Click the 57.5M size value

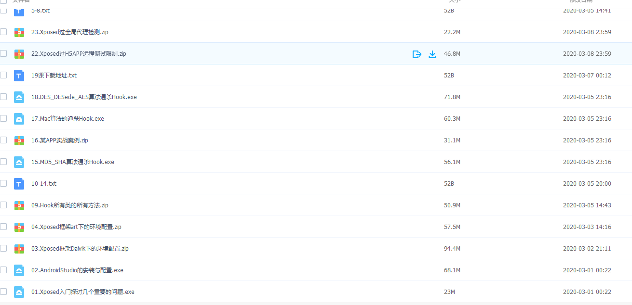click(x=452, y=227)
